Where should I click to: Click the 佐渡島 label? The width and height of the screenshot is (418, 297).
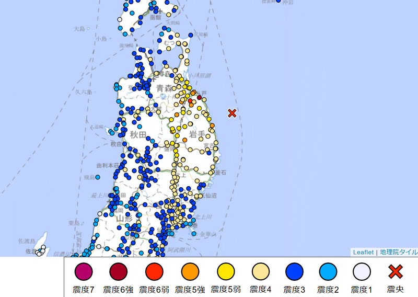point(27,241)
